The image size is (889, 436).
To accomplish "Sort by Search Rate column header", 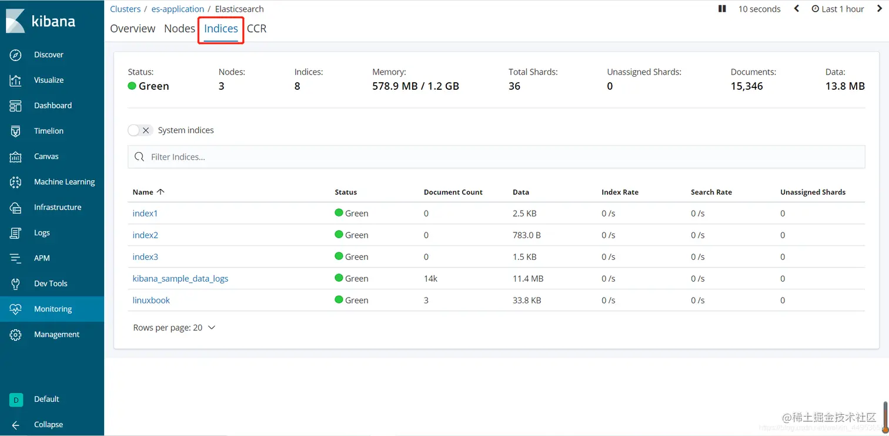I will pyautogui.click(x=711, y=192).
